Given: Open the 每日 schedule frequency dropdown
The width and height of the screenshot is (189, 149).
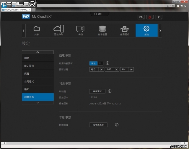Looking at the screenshot, I should point(97,69).
